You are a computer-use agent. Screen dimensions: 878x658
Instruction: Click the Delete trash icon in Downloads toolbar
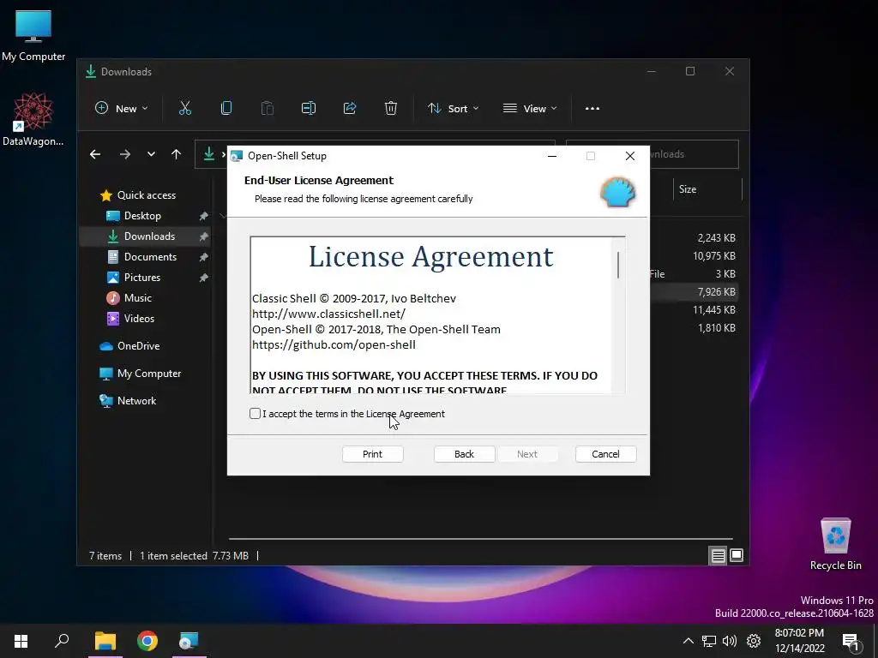click(x=391, y=108)
